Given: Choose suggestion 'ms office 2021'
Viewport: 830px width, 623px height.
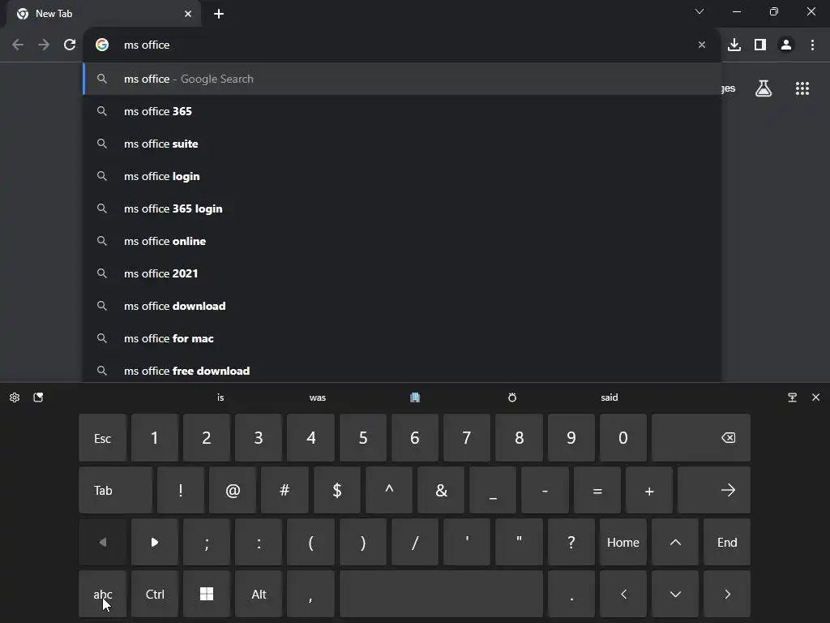Looking at the screenshot, I should [x=402, y=273].
